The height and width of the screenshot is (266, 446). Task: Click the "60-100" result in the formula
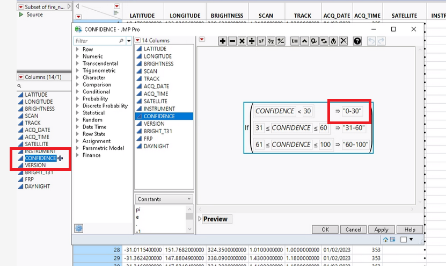tap(355, 145)
